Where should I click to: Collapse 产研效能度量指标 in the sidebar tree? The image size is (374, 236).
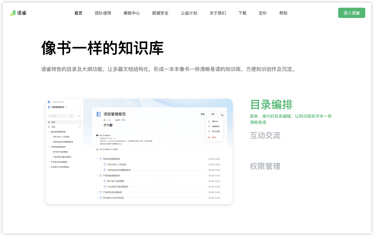pos(49,147)
